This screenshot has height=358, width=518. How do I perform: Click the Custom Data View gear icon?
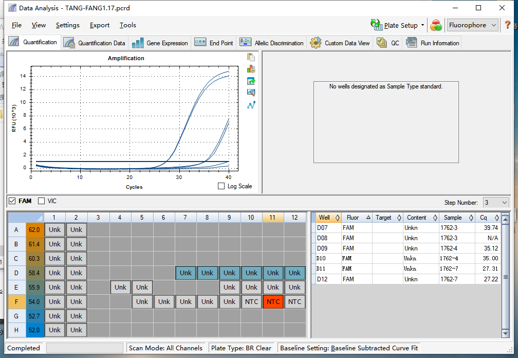point(316,43)
